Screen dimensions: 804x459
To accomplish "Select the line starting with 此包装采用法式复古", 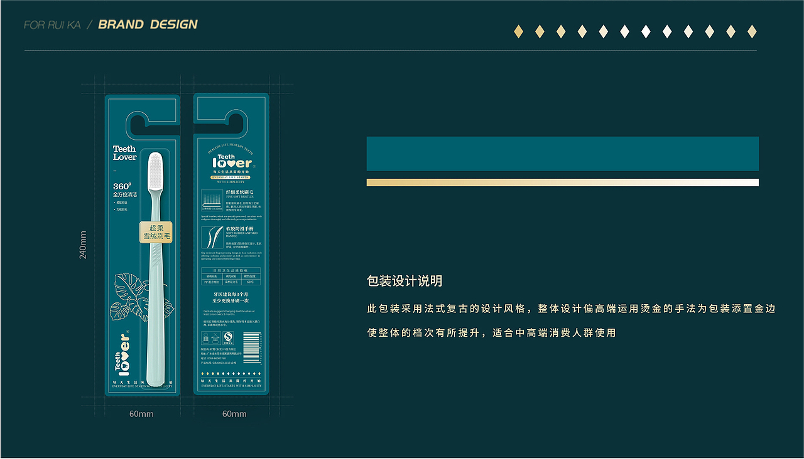I will click(571, 309).
